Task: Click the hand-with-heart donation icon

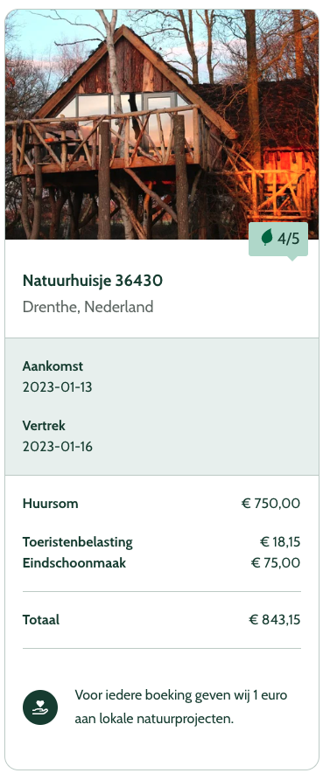Action: 40,707
